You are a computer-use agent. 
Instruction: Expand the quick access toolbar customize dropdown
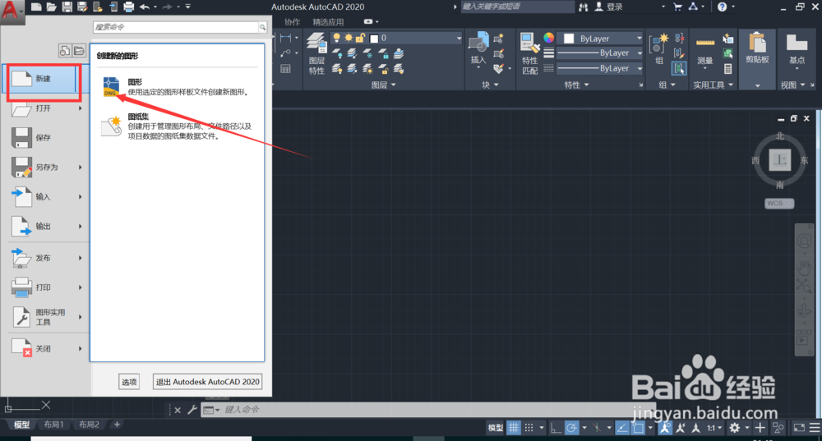pyautogui.click(x=188, y=7)
